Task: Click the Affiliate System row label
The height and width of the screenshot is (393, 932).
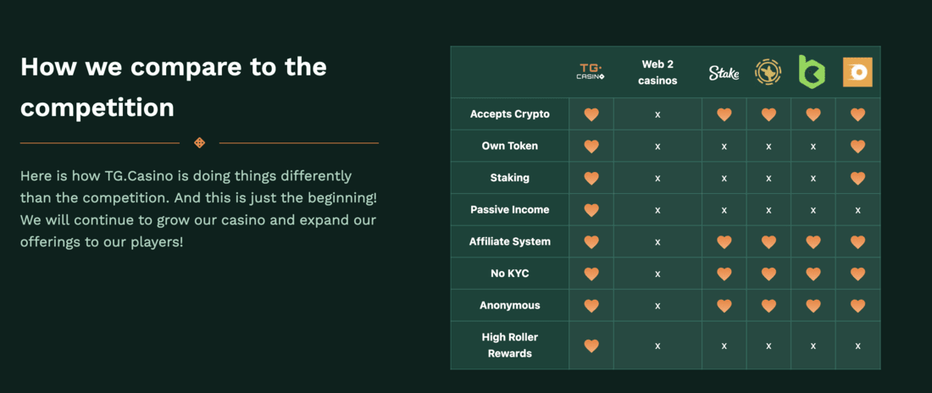Action: (x=509, y=241)
